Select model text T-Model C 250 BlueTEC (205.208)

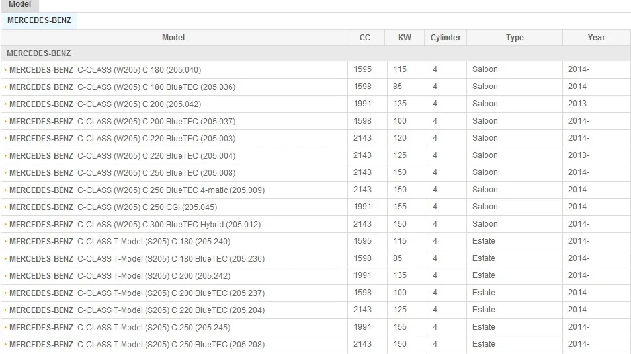click(x=189, y=345)
